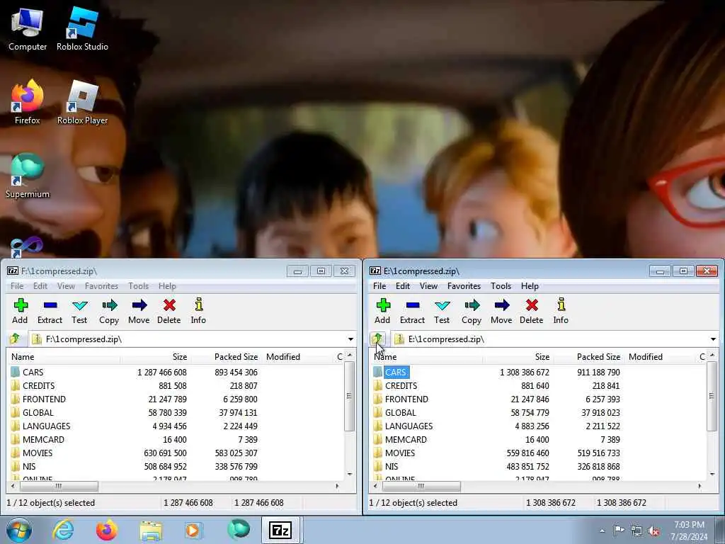The image size is (725, 544).
Task: Click Extract icon in E: archive window
Action: pos(412,311)
